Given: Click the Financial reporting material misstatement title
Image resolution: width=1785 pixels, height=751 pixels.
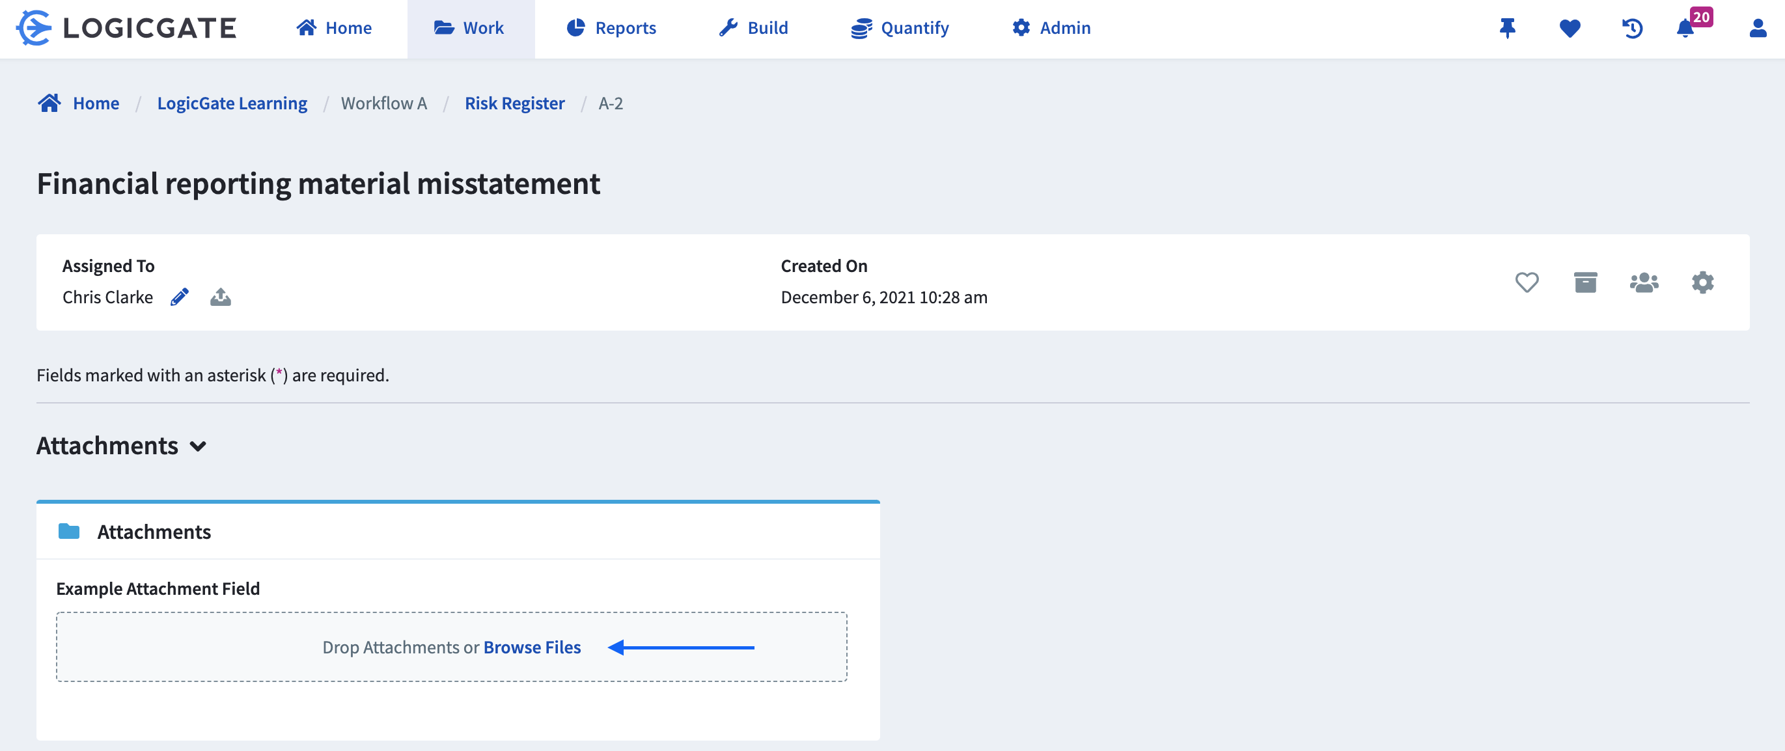Looking at the screenshot, I should (318, 184).
